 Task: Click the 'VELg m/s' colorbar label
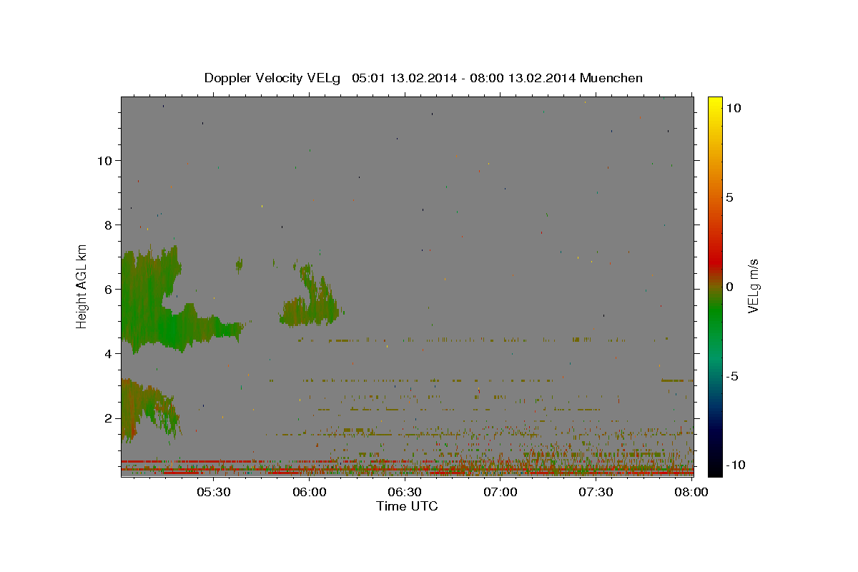point(753,287)
